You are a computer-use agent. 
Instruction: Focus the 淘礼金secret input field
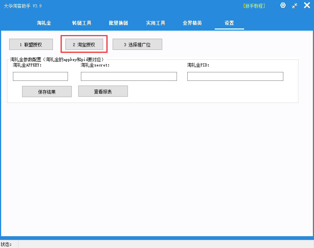click(129, 76)
